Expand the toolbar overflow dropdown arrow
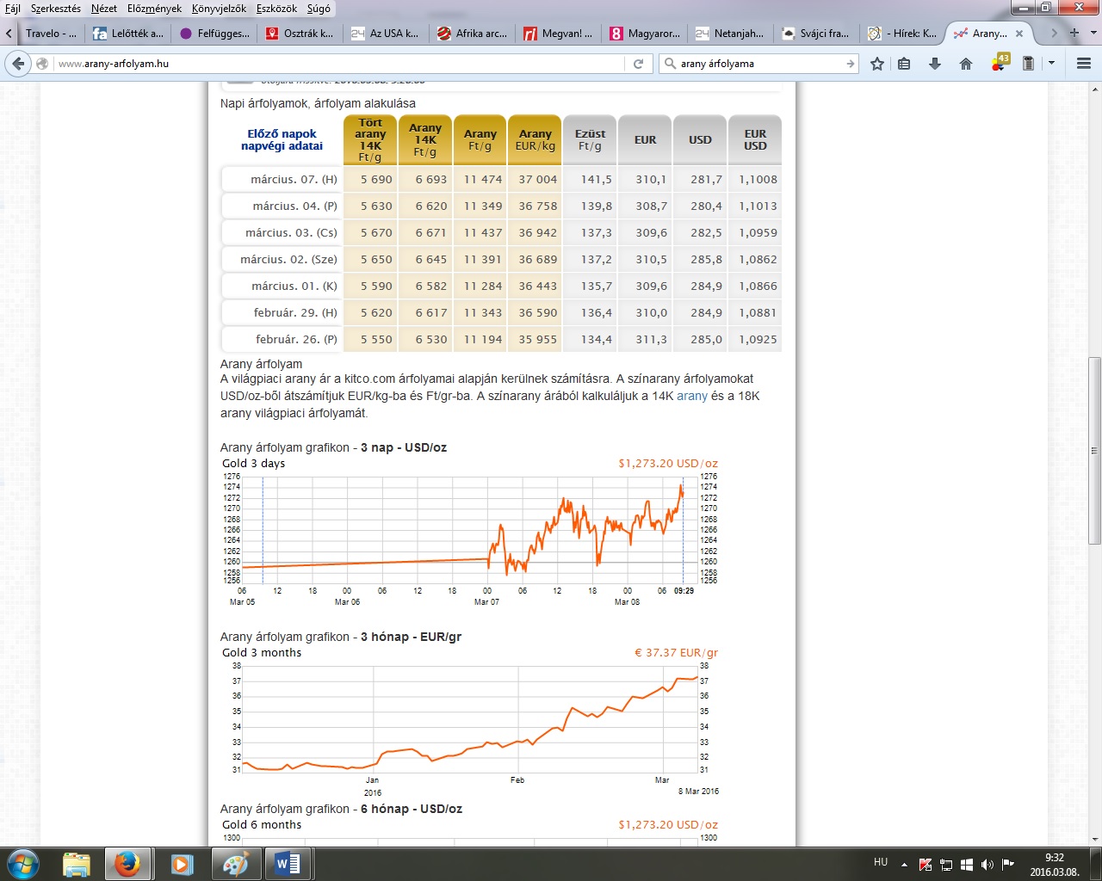The height and width of the screenshot is (881, 1102). 1052,64
